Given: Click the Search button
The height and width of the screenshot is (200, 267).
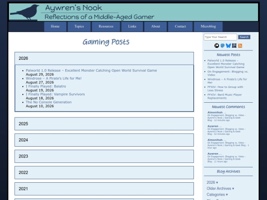Looking at the screenshot, I should click(x=244, y=37).
